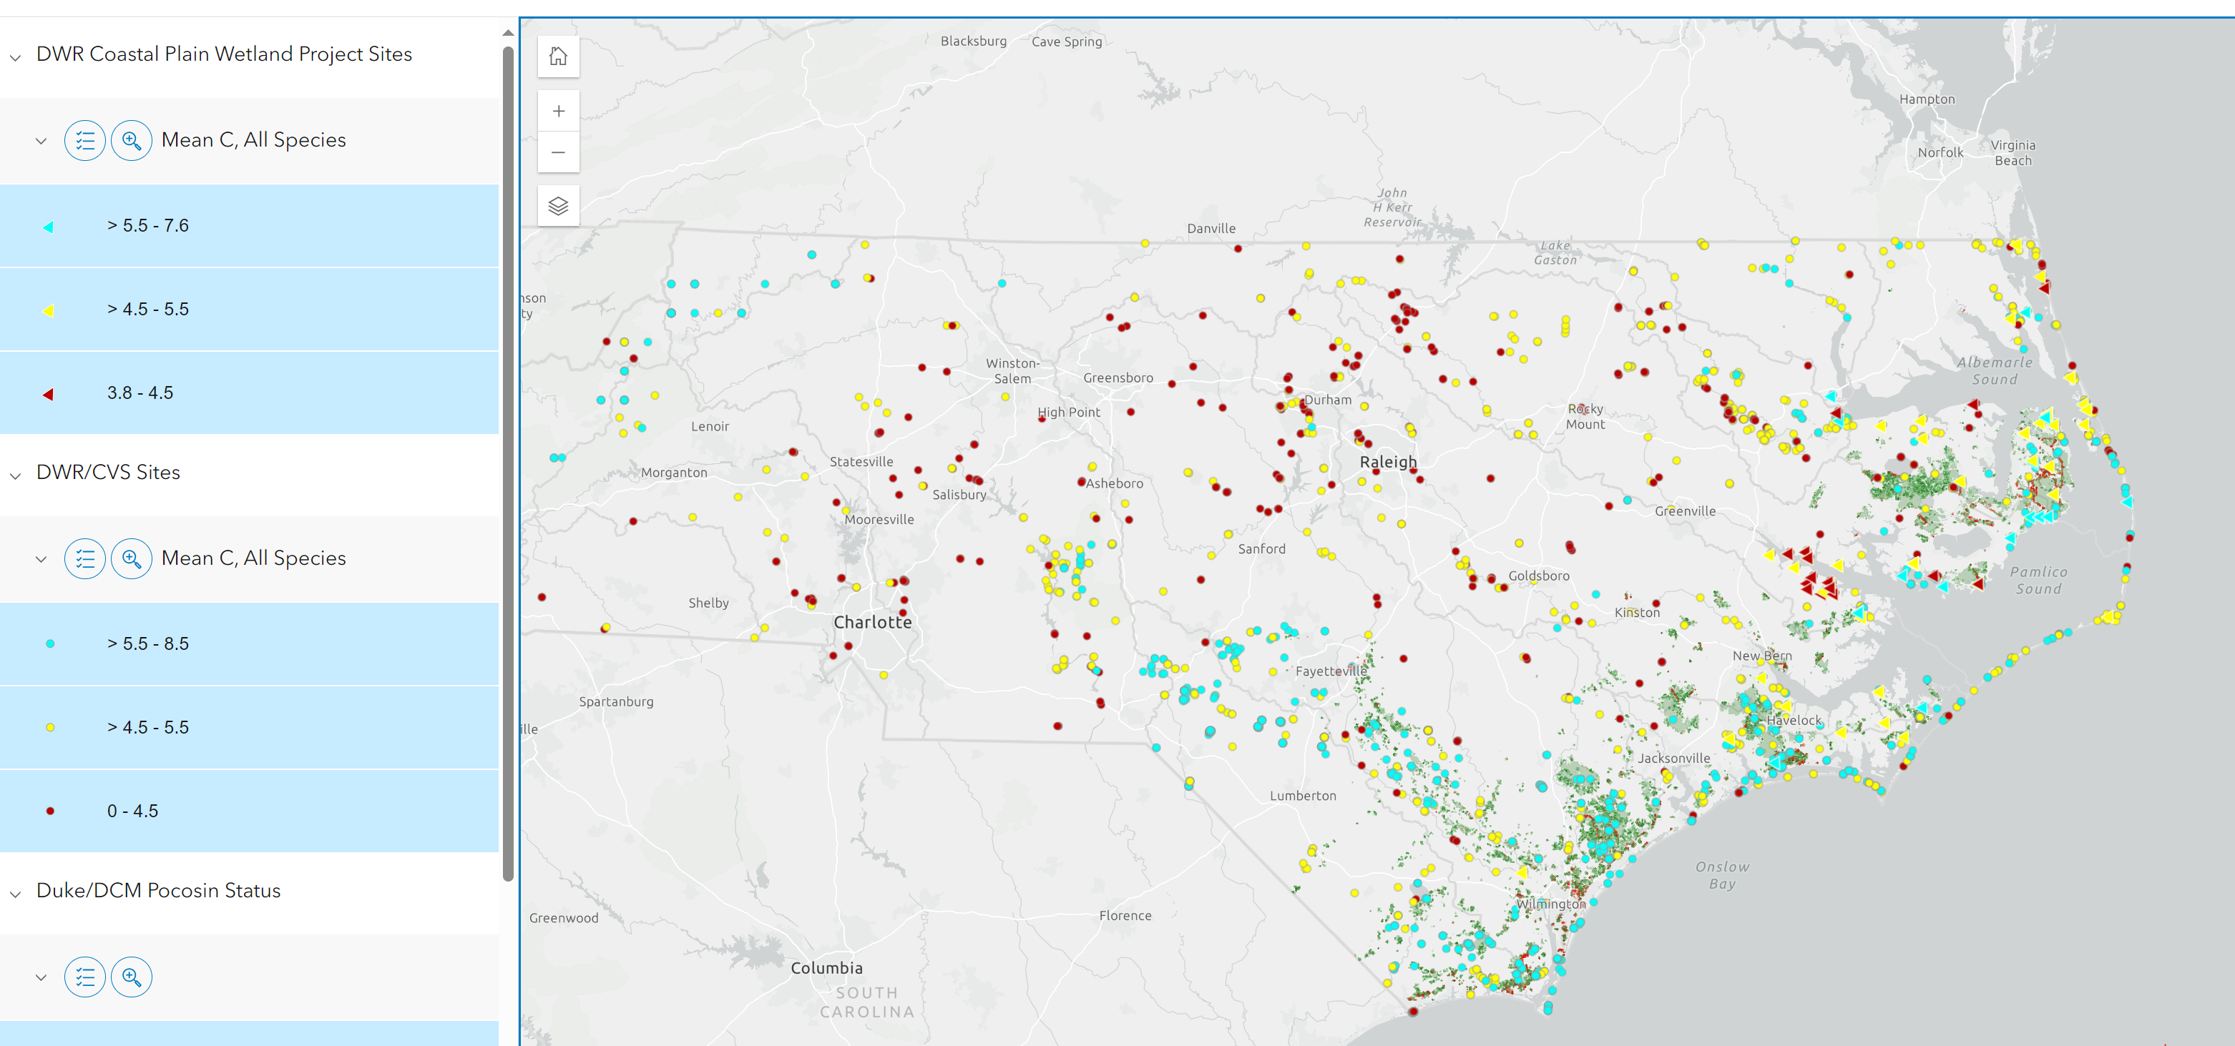2235x1046 pixels.
Task: Click the DWR/CVS Sites layer title
Action: (109, 472)
